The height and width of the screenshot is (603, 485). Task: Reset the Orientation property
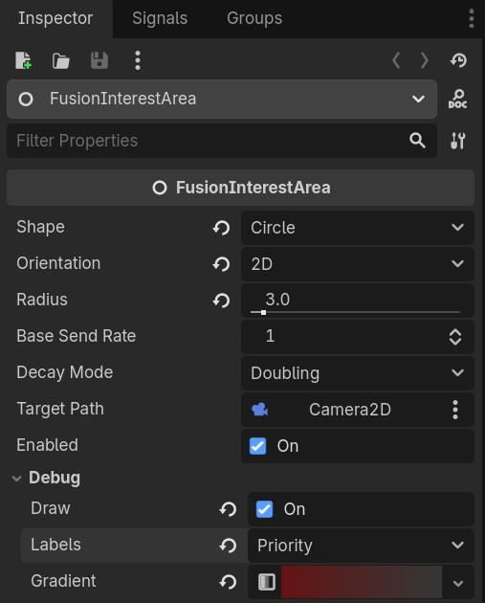[221, 264]
